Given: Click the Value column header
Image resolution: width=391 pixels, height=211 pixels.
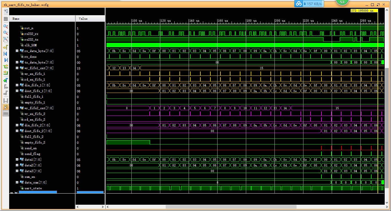Looking at the screenshot, I should click(90, 19).
